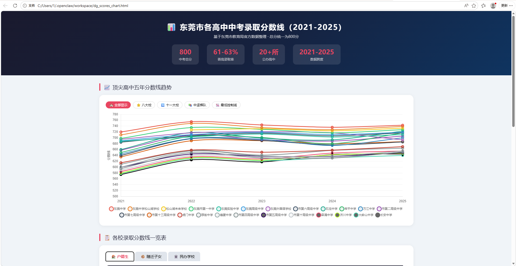
Task: Filter the chart to 十一大校
Action: tap(170, 105)
